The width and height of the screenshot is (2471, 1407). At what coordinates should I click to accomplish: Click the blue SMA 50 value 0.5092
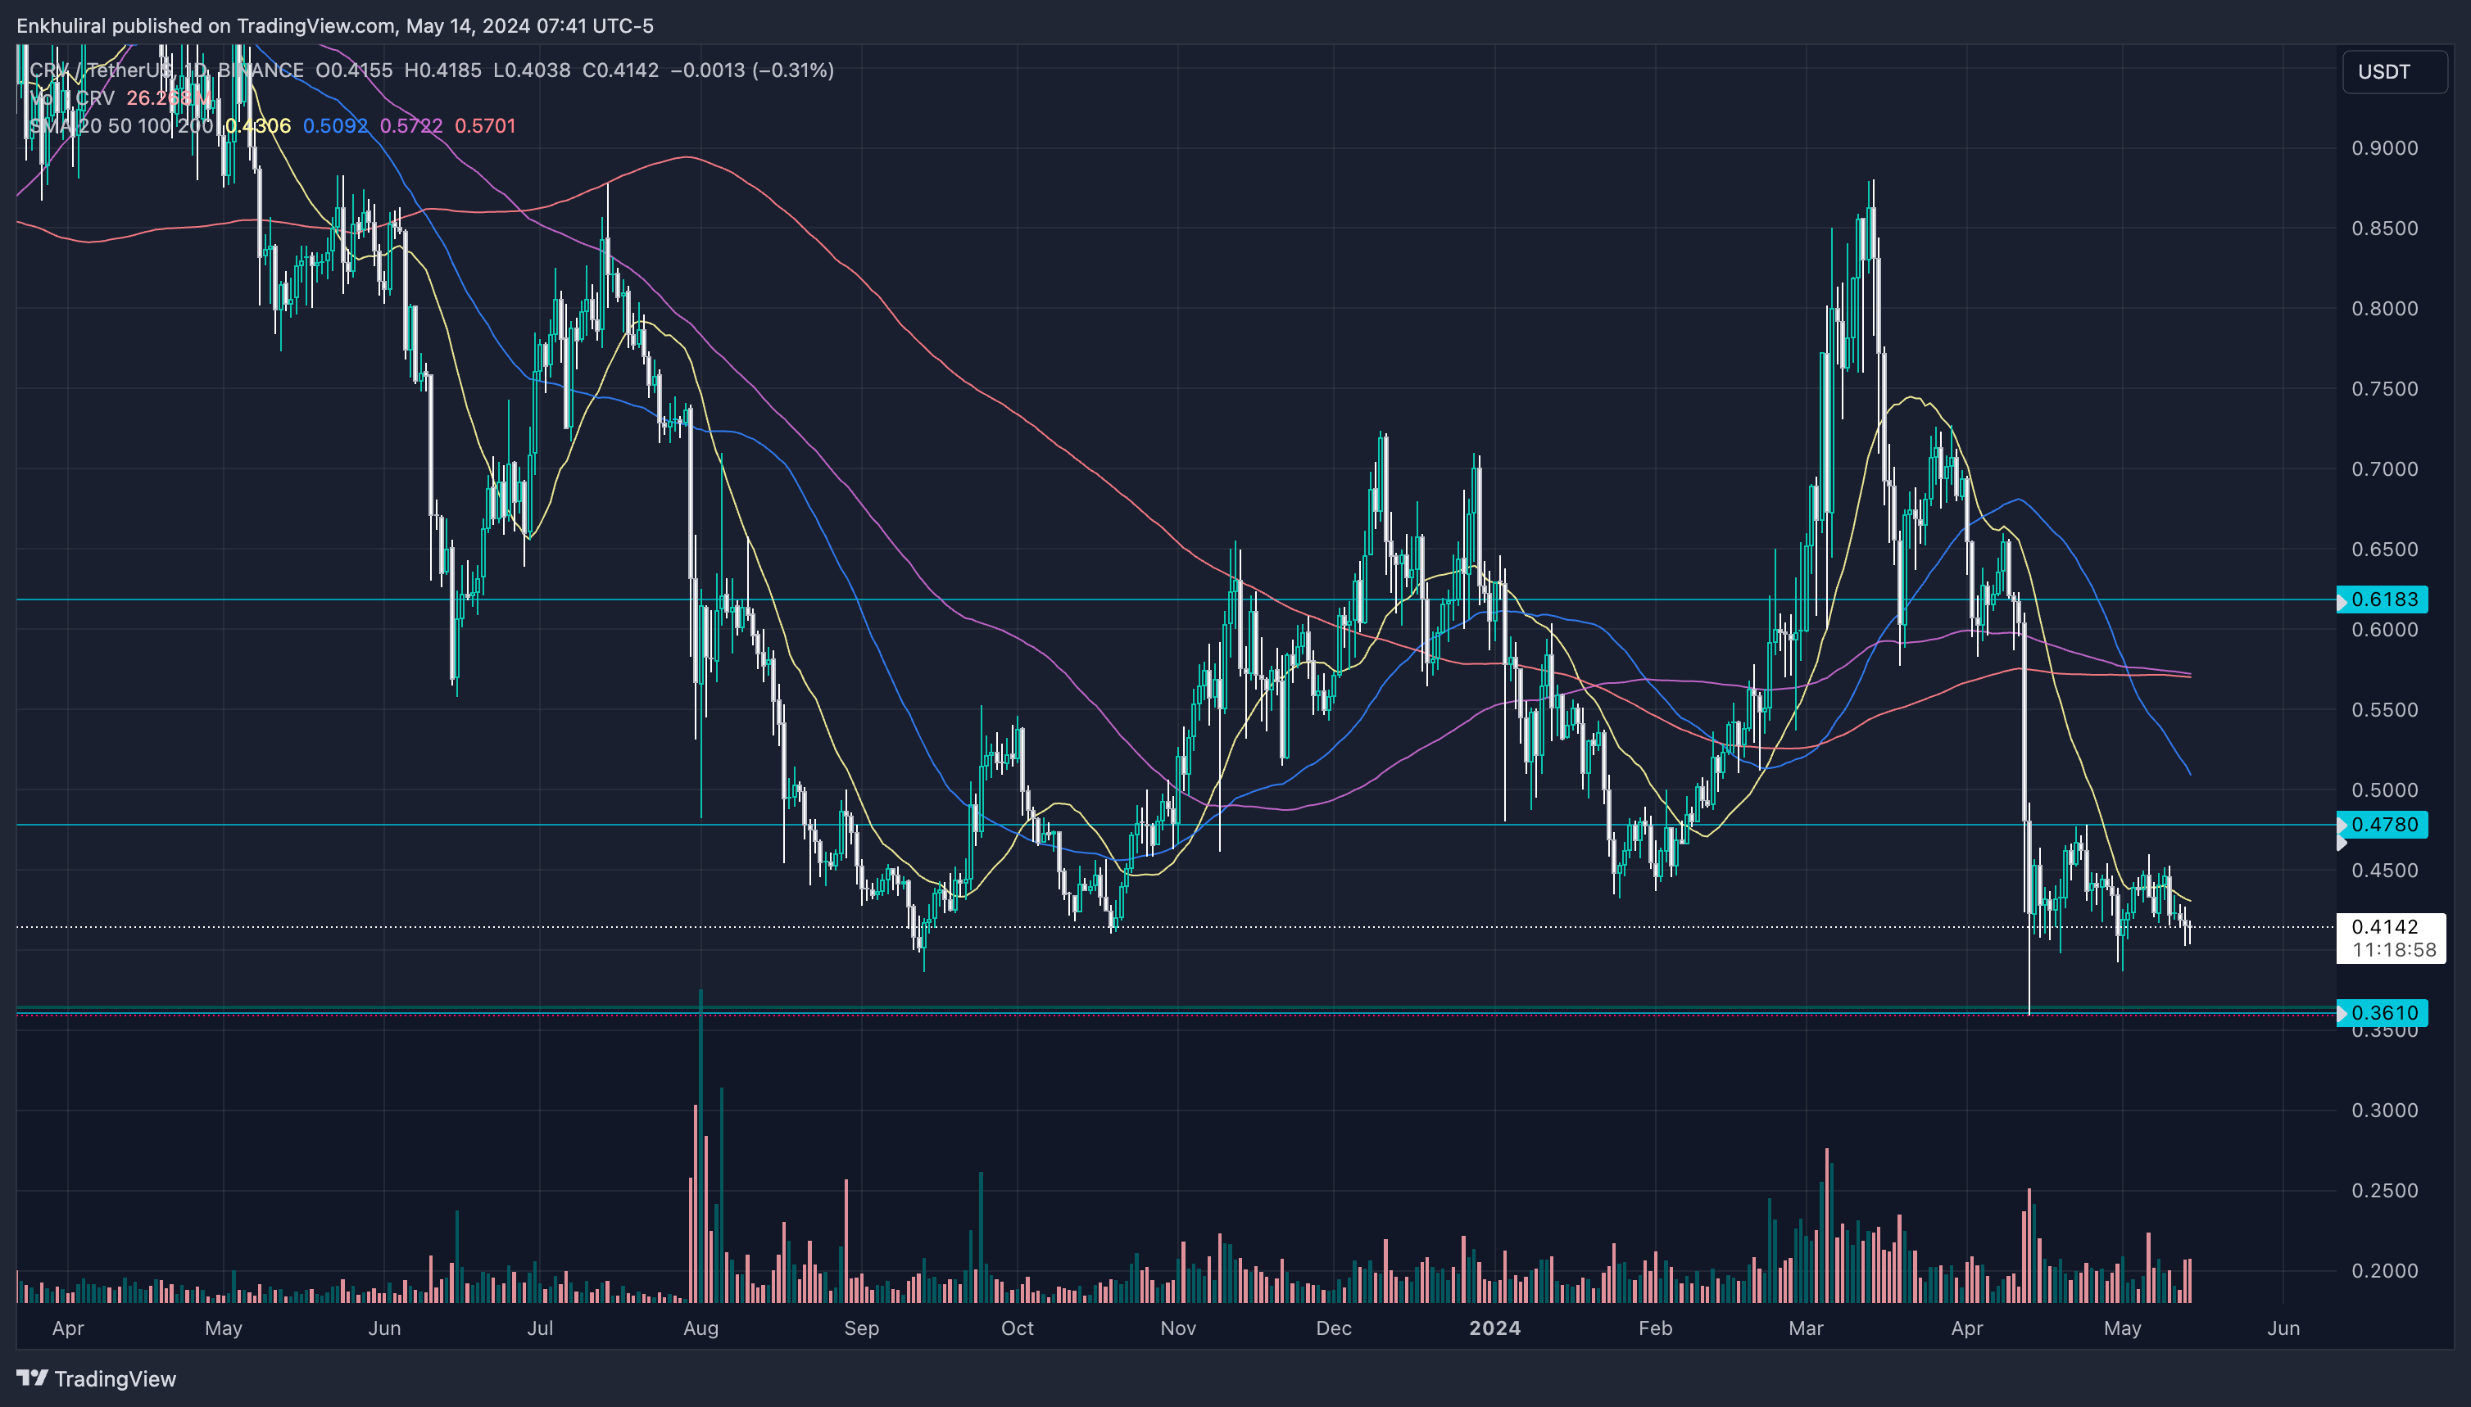pyautogui.click(x=335, y=125)
